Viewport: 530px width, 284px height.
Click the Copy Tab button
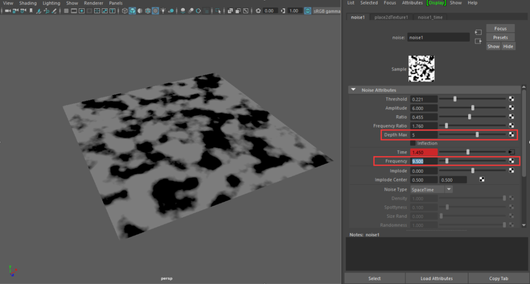click(499, 278)
